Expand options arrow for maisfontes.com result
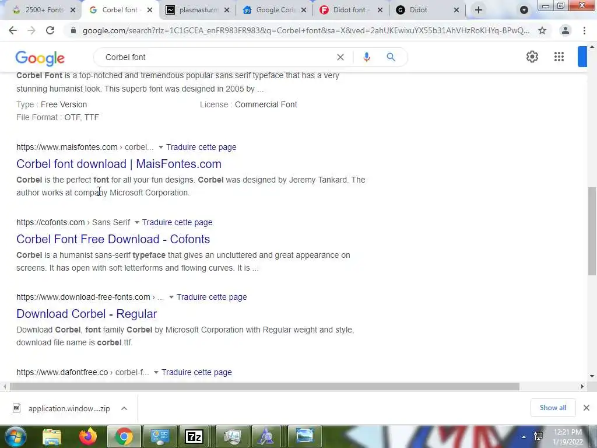 [x=161, y=147]
